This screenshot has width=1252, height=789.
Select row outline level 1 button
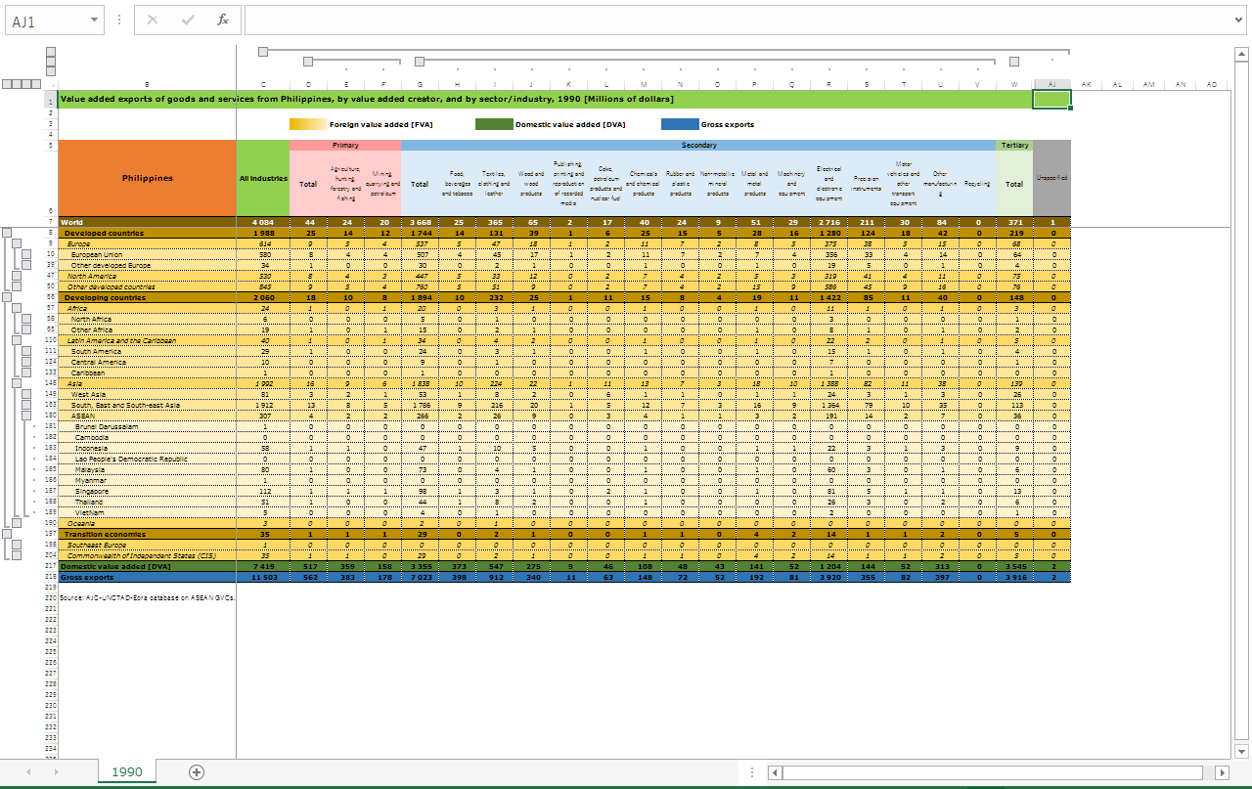pos(8,84)
